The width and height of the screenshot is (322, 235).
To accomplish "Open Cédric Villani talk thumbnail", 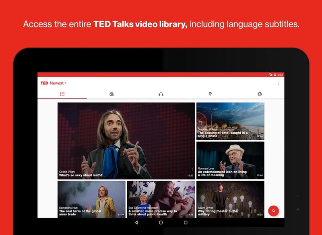I will pos(126,141).
